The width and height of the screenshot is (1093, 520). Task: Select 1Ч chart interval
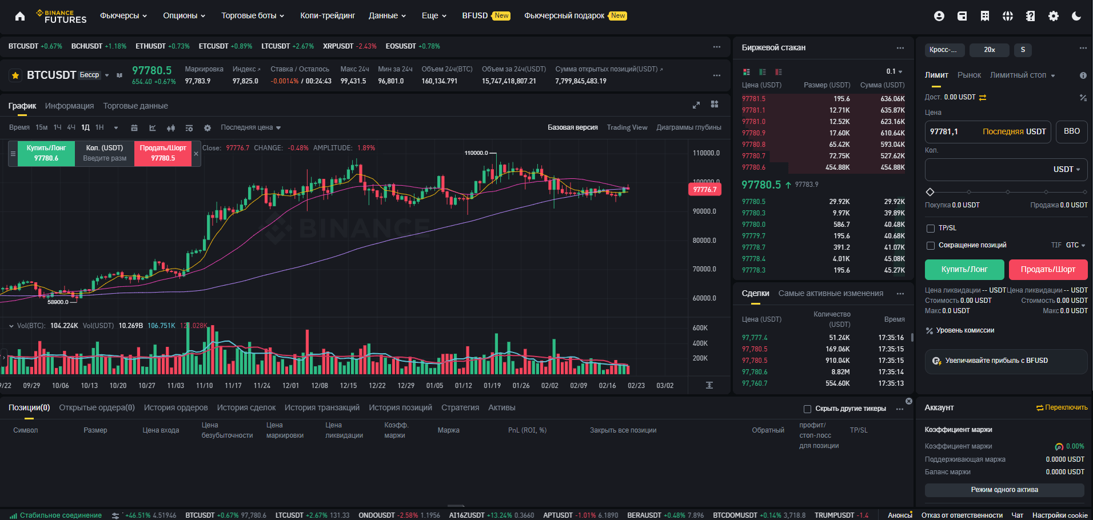[x=57, y=127]
